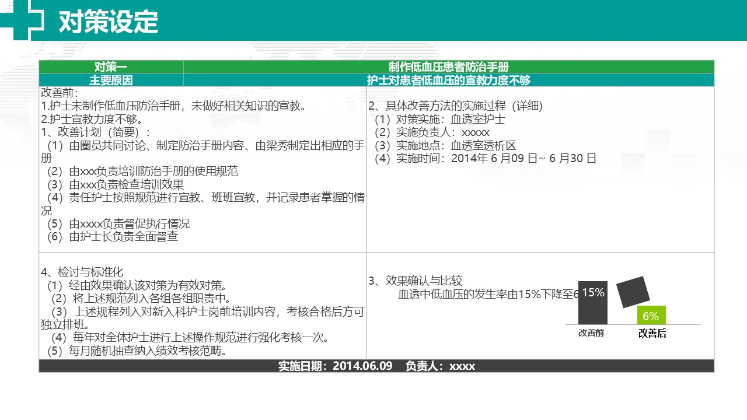Click the 改善后 chart axis label
Screen dimensions: 747x420
click(652, 334)
